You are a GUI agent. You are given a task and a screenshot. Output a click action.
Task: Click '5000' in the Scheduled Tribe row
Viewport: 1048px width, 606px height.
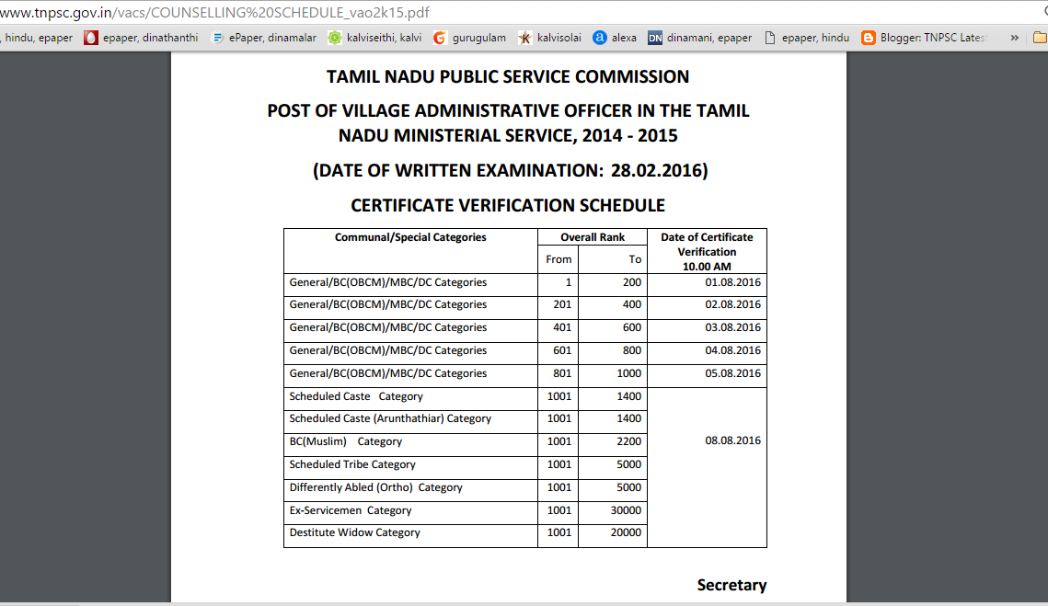(629, 464)
